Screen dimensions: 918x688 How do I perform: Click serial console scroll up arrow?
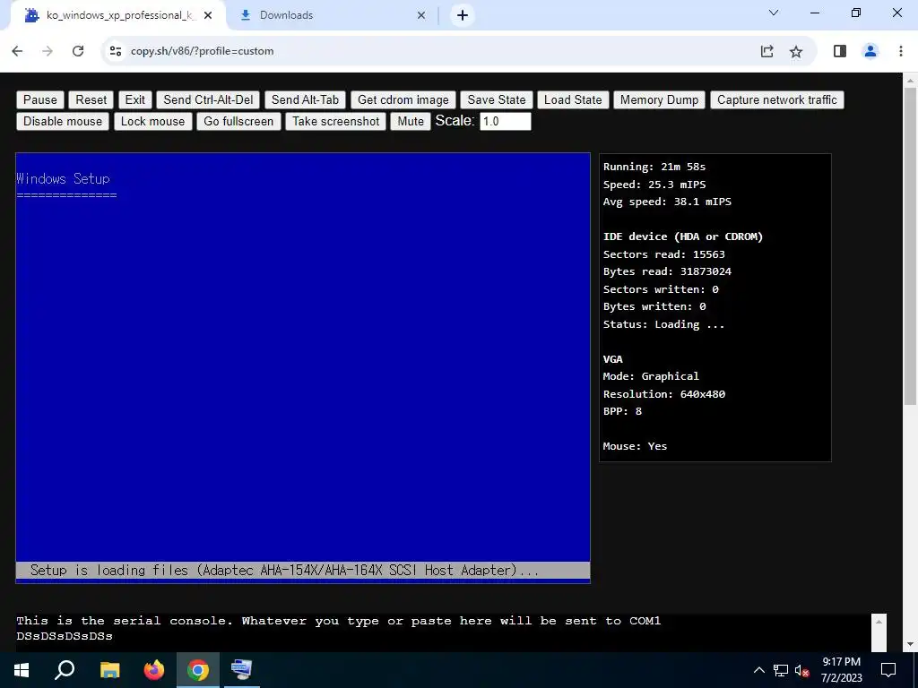(879, 622)
